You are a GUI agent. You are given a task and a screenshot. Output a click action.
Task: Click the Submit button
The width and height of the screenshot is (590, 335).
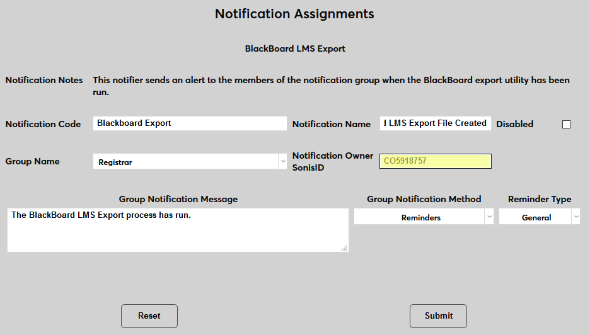pyautogui.click(x=438, y=316)
